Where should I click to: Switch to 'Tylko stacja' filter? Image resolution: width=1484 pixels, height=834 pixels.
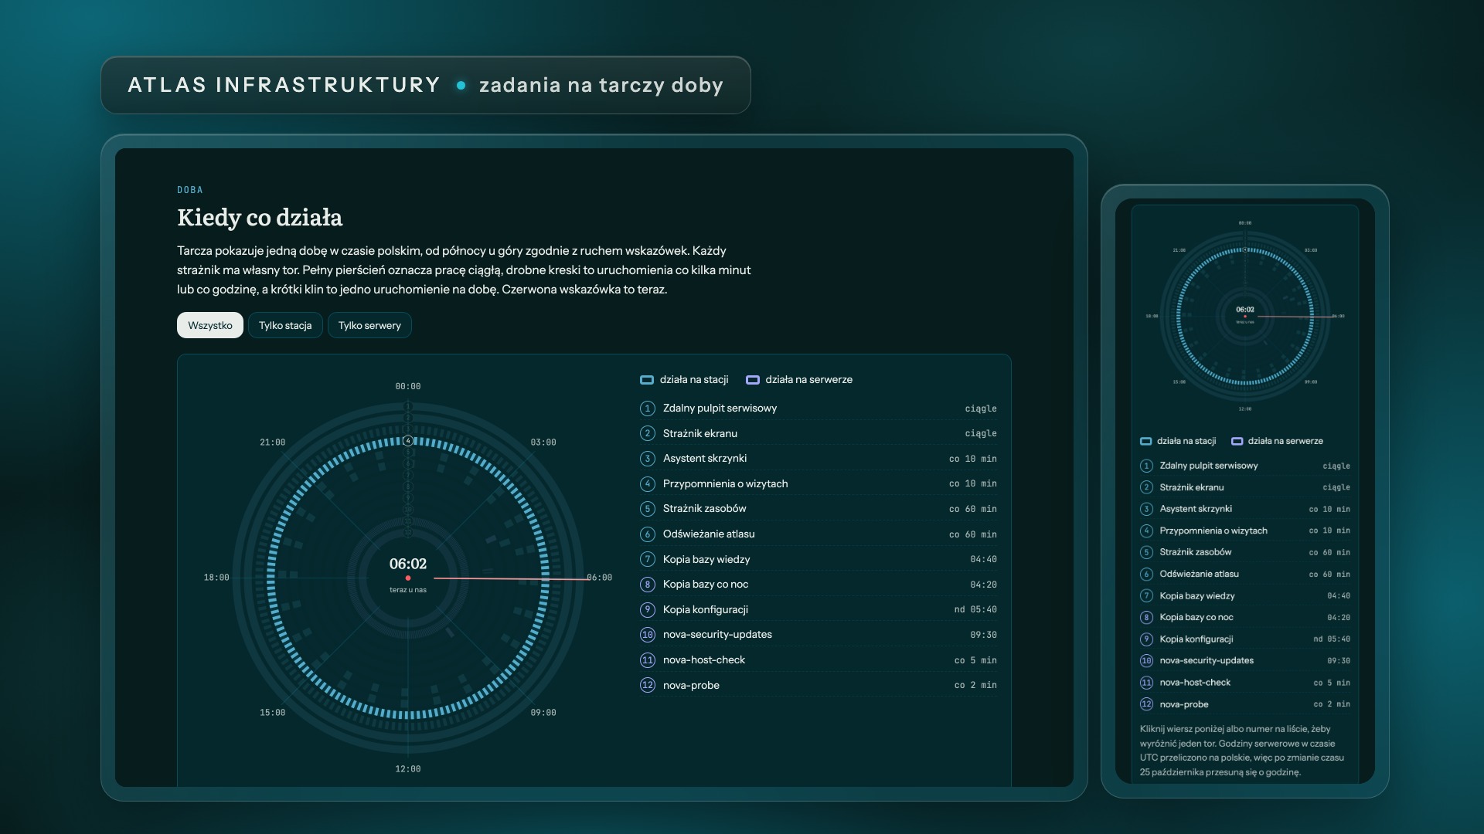pyautogui.click(x=285, y=325)
